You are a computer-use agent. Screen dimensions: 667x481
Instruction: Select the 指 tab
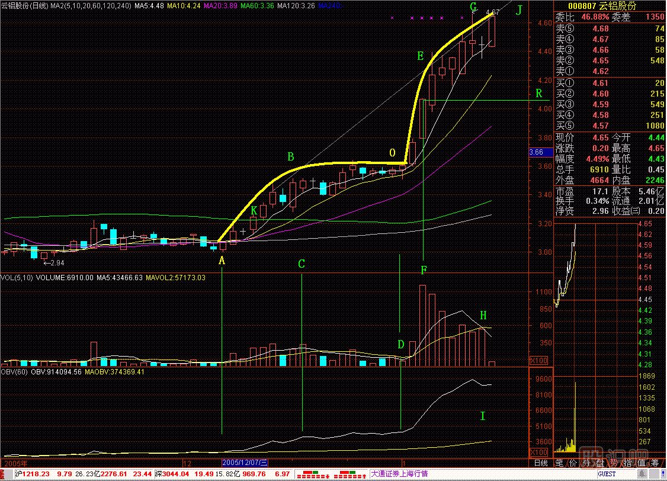(627, 463)
